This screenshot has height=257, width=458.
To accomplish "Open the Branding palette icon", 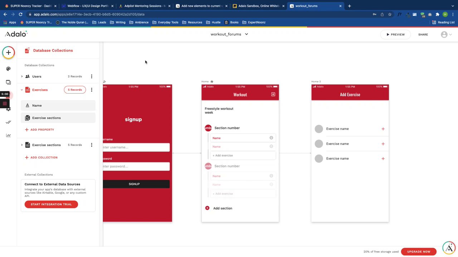I will (8, 69).
